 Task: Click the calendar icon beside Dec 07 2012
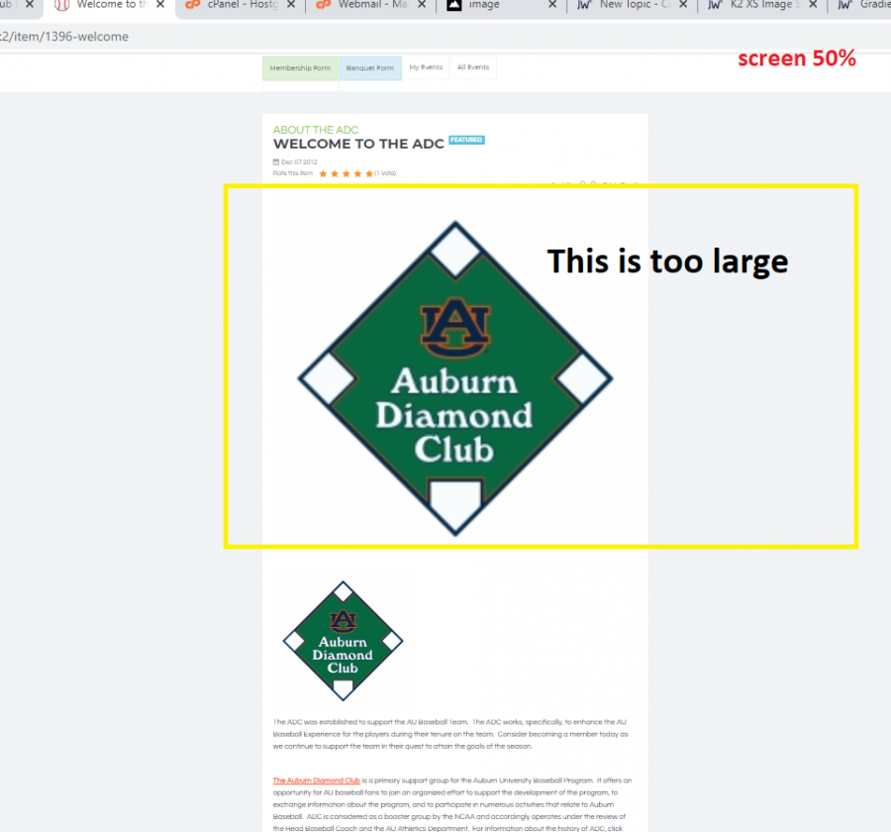coord(276,162)
